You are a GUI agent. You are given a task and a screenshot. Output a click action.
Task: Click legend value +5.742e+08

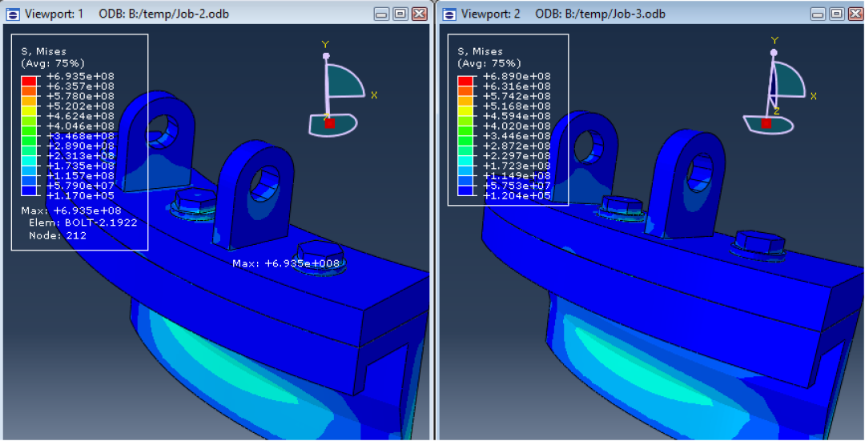(x=517, y=96)
